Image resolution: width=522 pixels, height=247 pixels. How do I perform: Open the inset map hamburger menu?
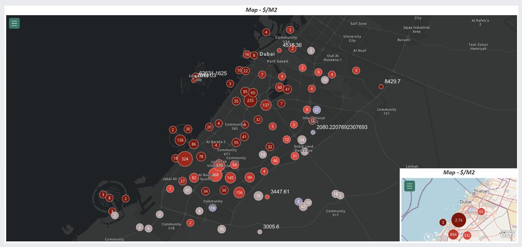point(409,186)
